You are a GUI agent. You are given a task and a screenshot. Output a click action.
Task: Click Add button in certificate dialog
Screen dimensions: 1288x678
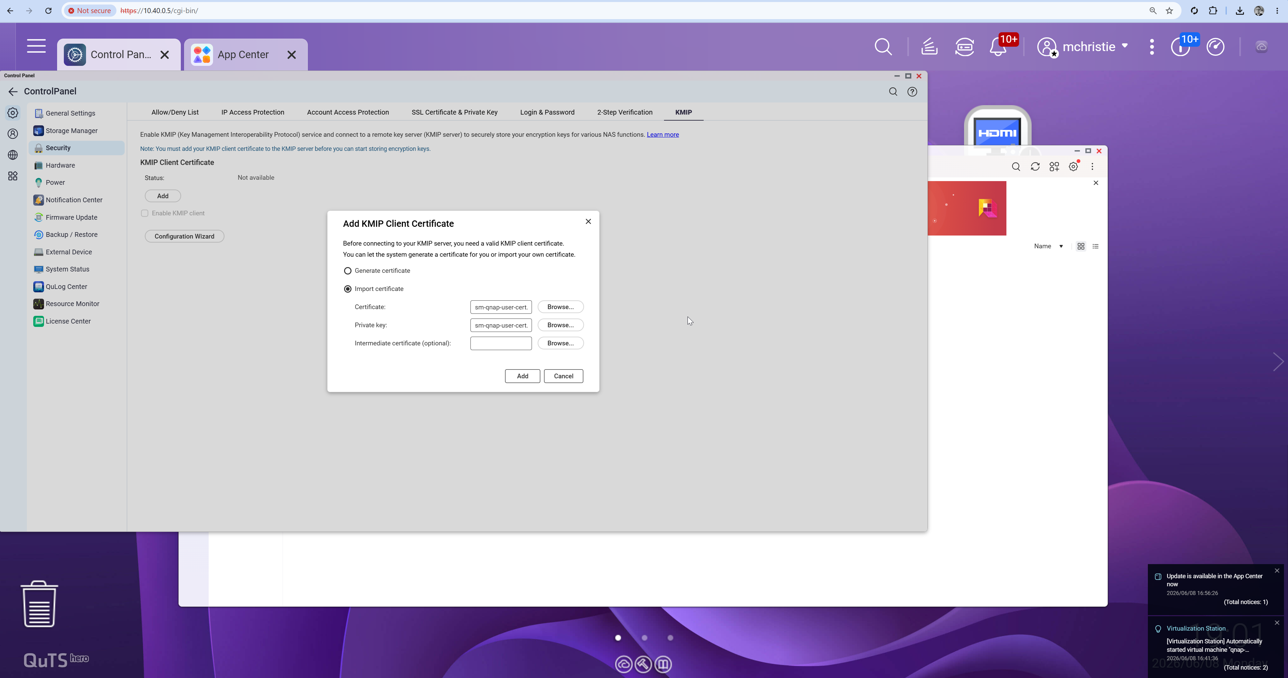point(523,376)
